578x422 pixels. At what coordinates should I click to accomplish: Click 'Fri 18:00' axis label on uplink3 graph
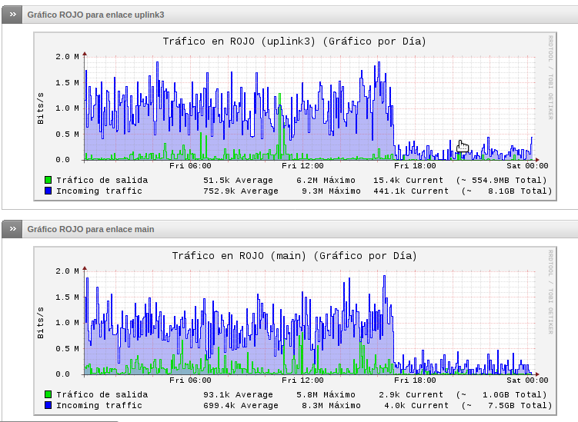(415, 166)
